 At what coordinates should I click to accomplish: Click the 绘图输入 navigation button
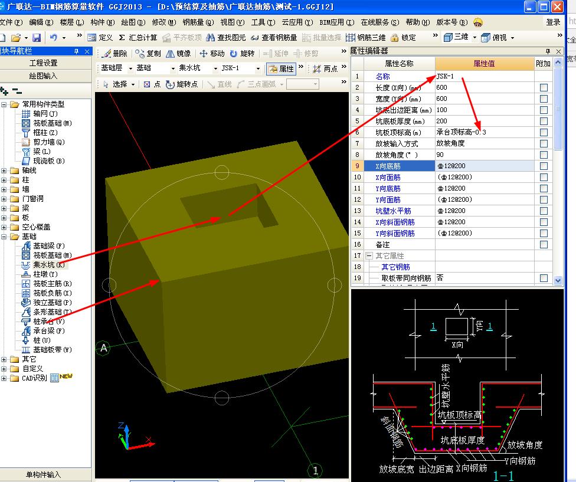click(x=44, y=76)
